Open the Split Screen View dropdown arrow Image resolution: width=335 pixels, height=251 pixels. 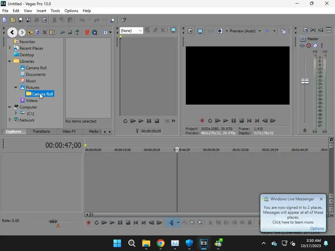(227, 31)
